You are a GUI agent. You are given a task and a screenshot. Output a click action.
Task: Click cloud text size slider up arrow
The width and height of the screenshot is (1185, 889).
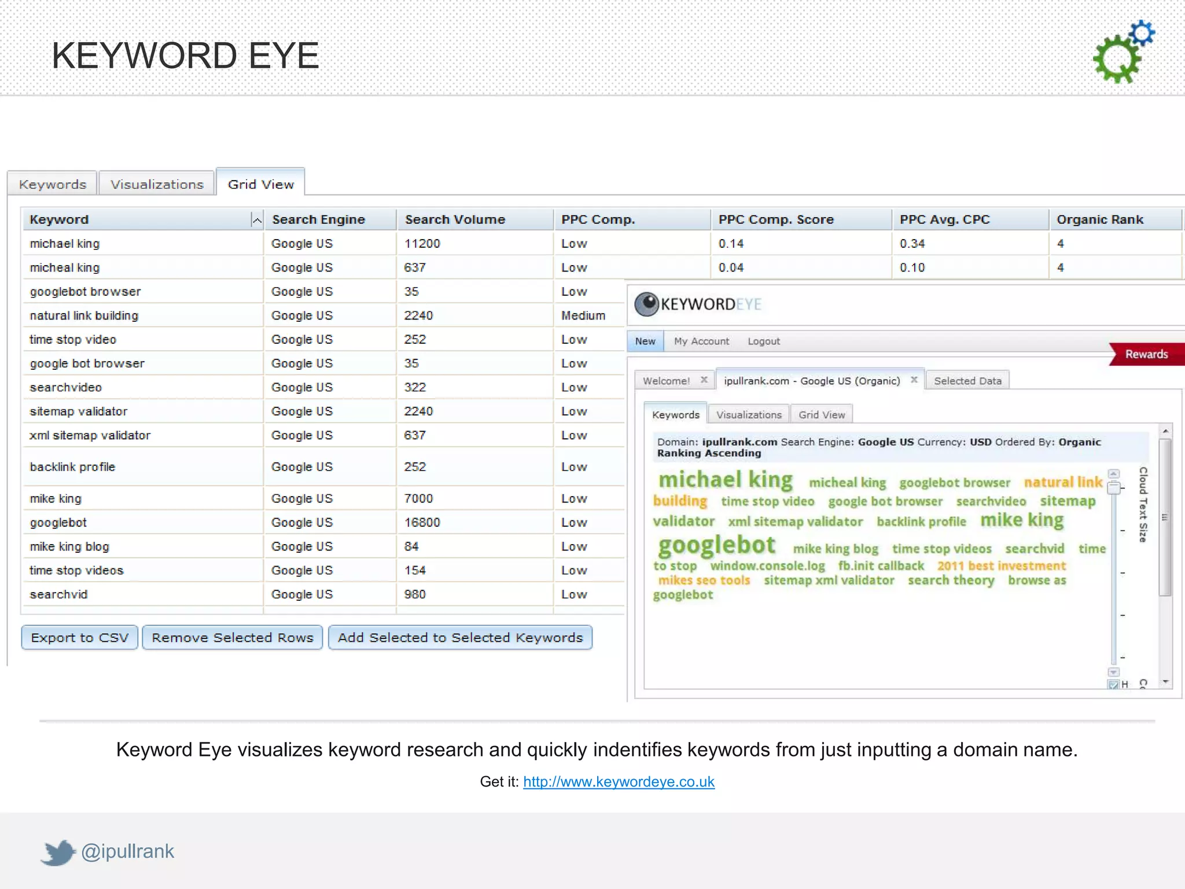[1114, 474]
